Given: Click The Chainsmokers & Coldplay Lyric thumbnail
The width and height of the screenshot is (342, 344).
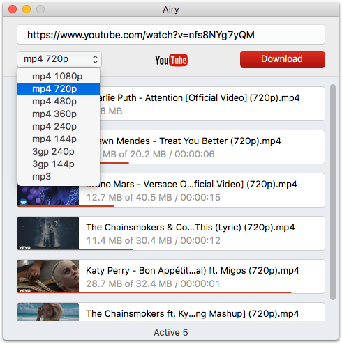Looking at the screenshot, I should pos(48,233).
